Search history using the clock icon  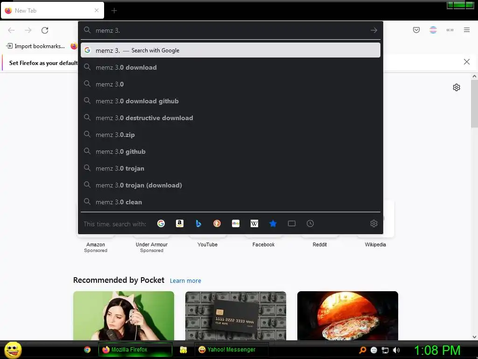tap(310, 223)
